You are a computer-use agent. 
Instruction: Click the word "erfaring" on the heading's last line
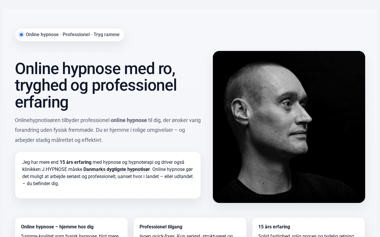click(x=42, y=102)
